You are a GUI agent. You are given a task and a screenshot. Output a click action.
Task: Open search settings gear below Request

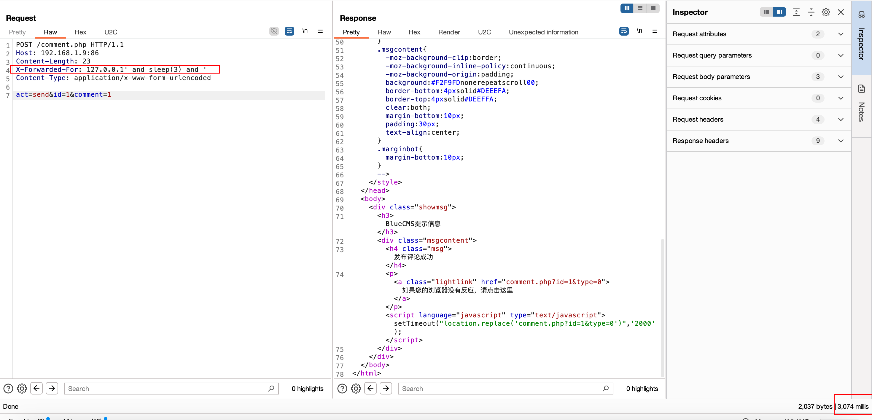22,388
